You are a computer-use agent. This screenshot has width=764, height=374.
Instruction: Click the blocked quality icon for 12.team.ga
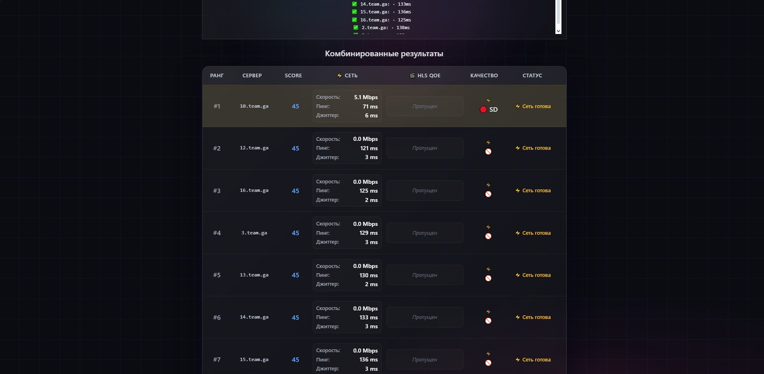click(488, 152)
